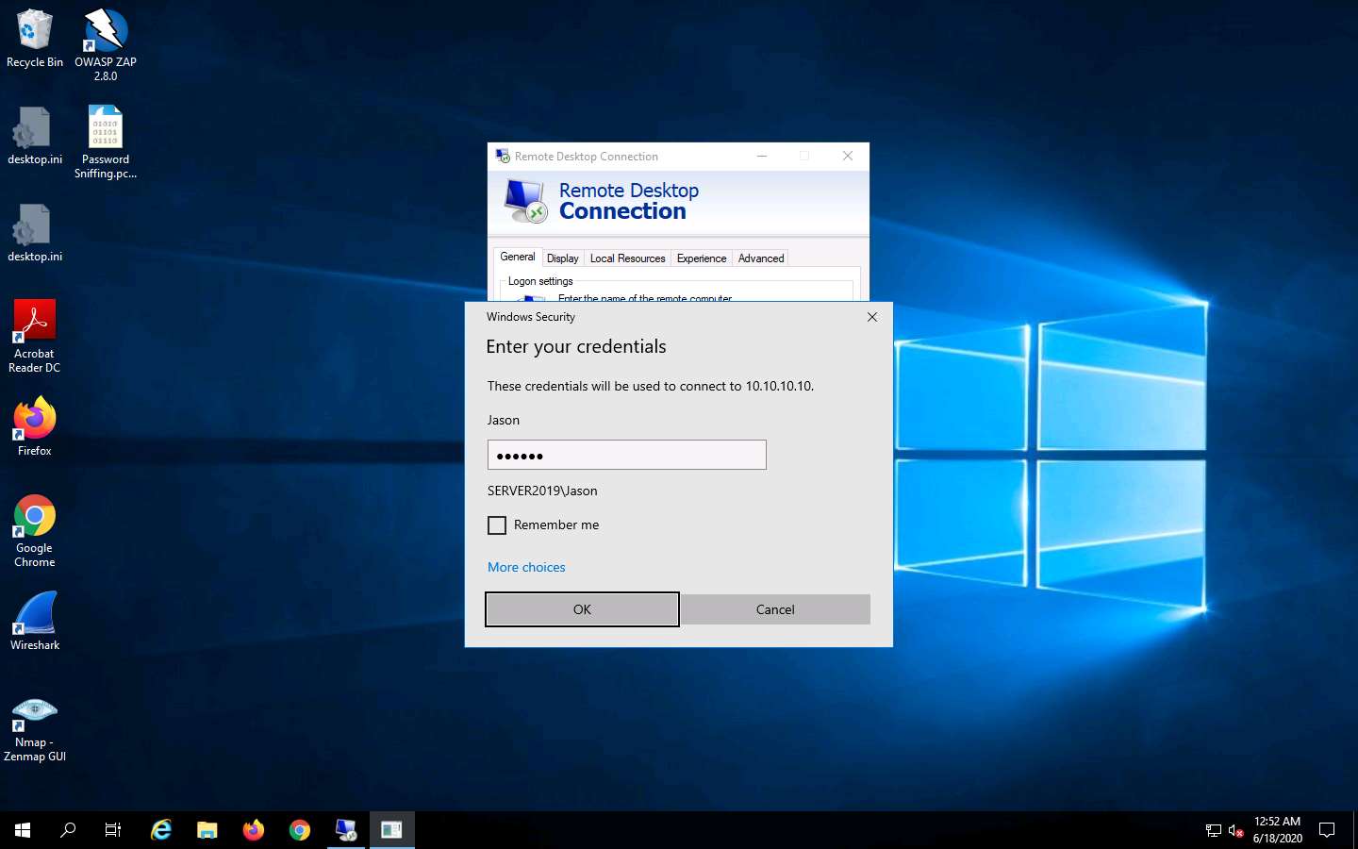Open the Firefox desktop shortcut
This screenshot has height=849, width=1358.
tap(35, 427)
